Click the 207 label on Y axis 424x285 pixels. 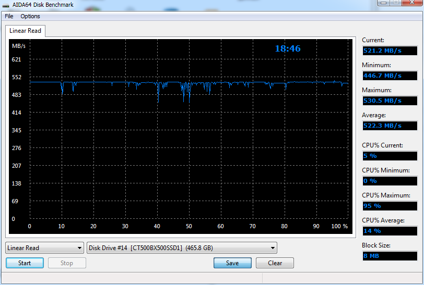(x=17, y=166)
